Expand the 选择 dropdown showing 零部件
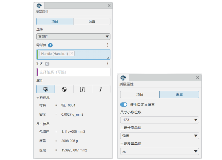222x160 pixels. point(73,37)
